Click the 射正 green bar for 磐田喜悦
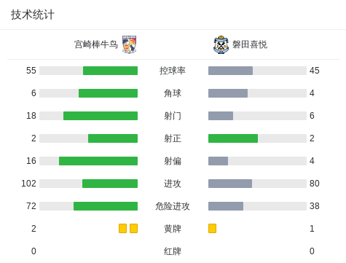 click(233, 138)
